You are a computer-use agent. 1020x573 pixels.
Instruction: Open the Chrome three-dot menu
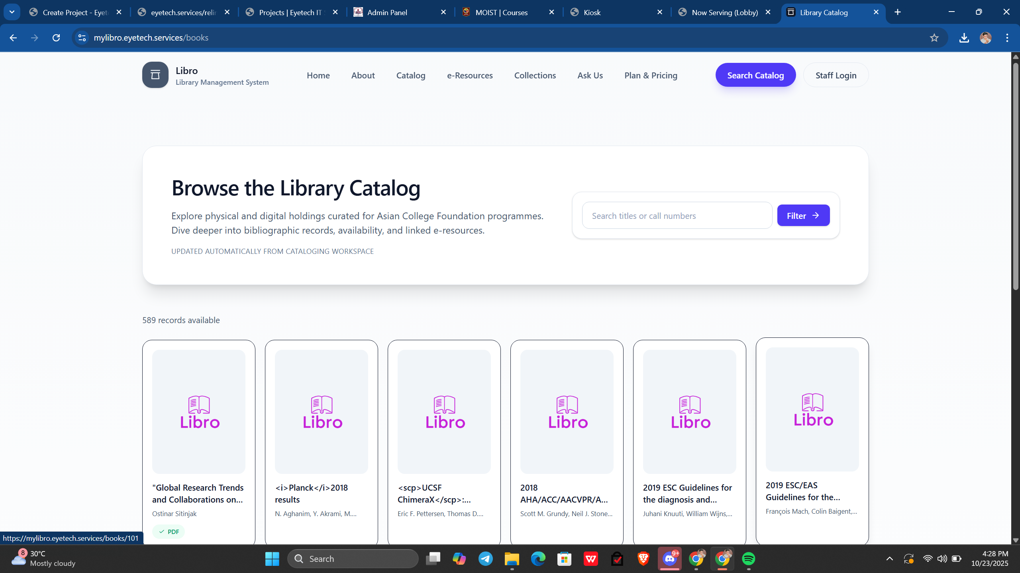[1007, 38]
